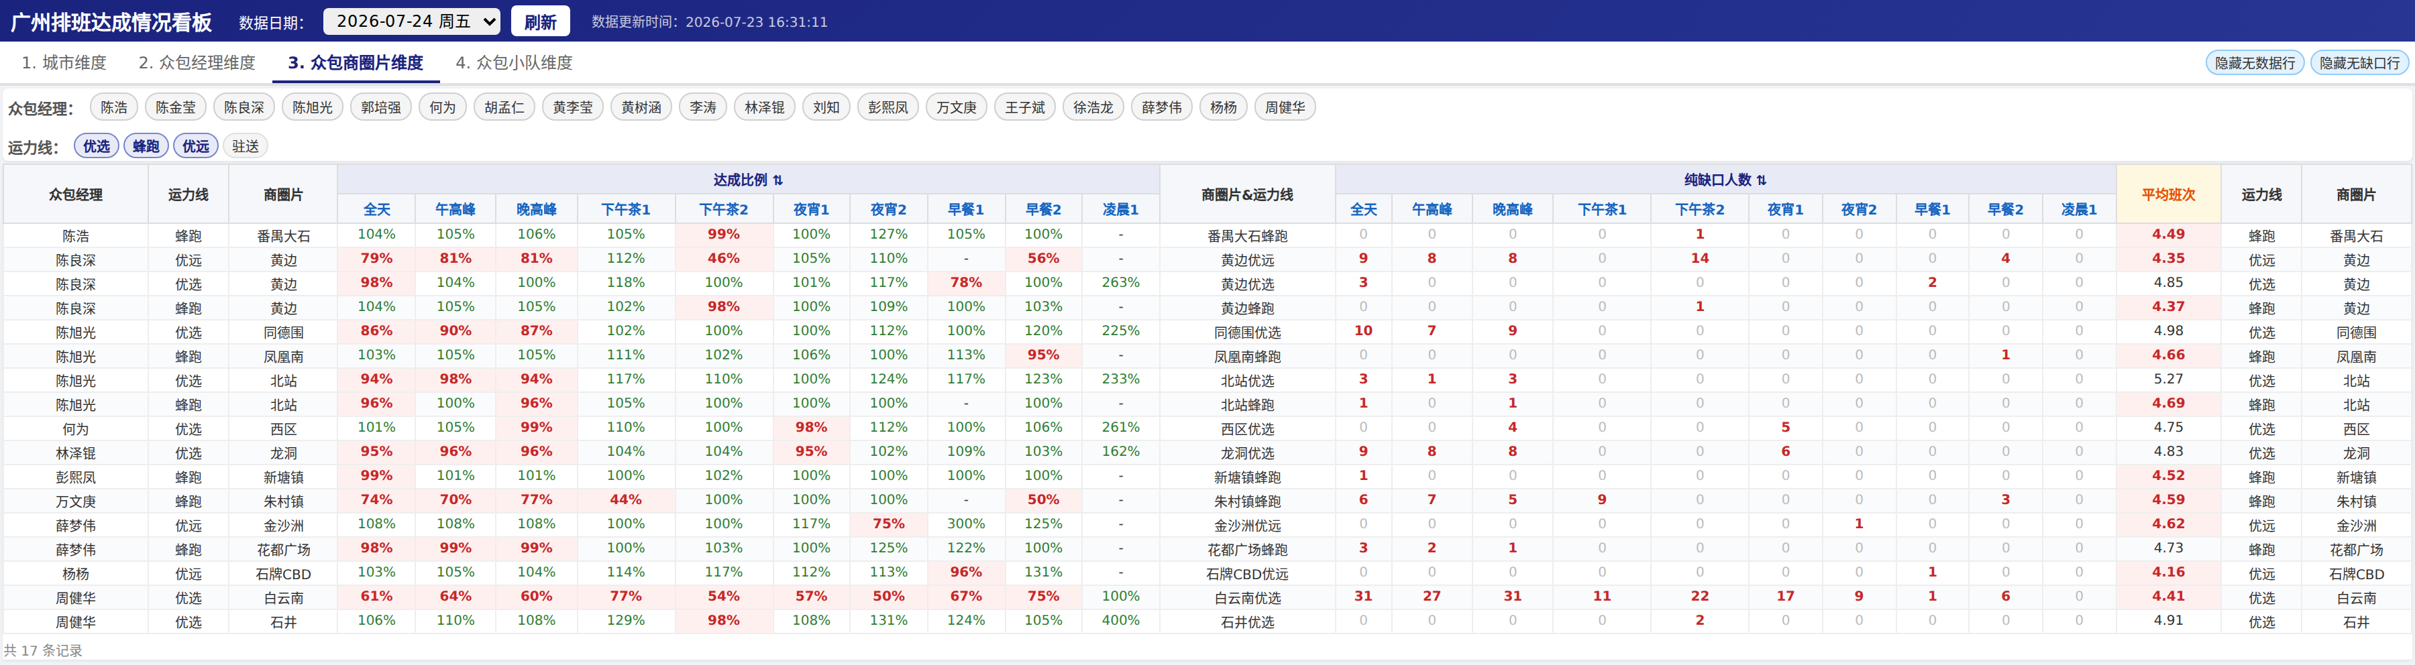Click the 平均班次 column header
This screenshot has width=2415, height=665.
click(2168, 195)
